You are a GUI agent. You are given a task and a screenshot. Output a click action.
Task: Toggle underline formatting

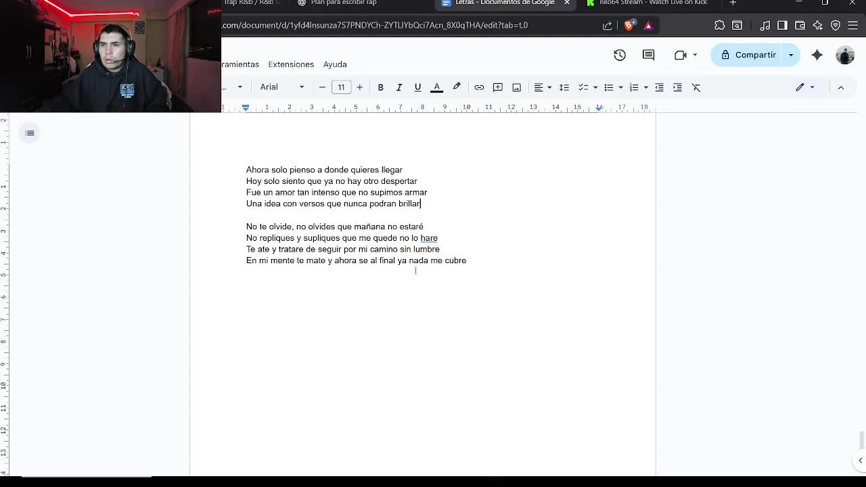pos(417,87)
